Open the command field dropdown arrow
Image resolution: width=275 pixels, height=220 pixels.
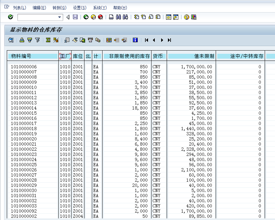click(x=60, y=17)
